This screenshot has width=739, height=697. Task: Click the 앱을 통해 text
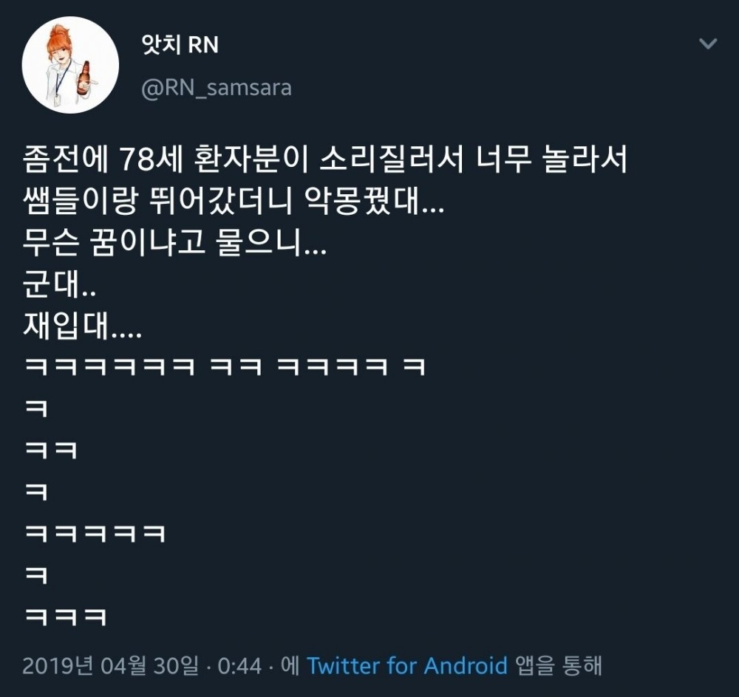coord(559,666)
